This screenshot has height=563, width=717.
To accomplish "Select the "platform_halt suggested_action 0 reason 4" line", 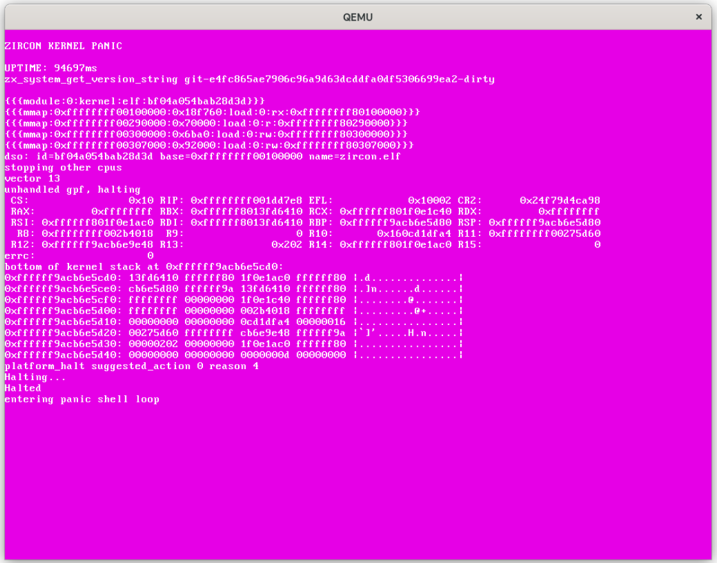I will tap(132, 366).
